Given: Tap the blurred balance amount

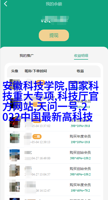Looking at the screenshot, I should pos(55,20).
